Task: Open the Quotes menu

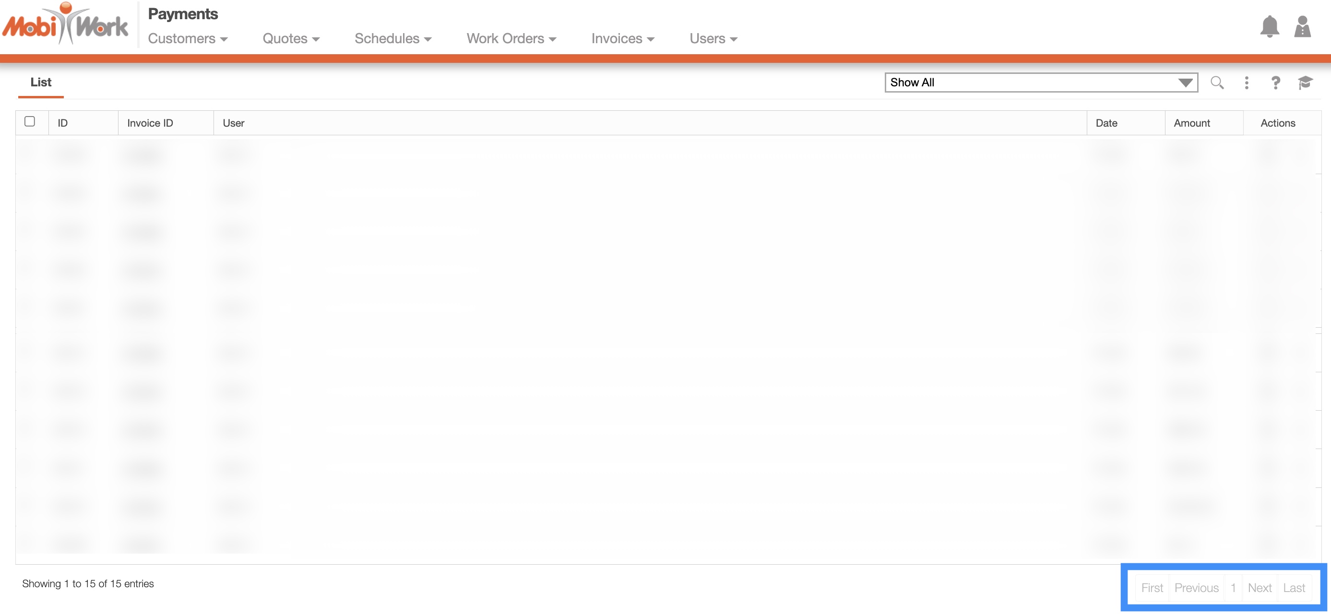Action: click(x=291, y=39)
